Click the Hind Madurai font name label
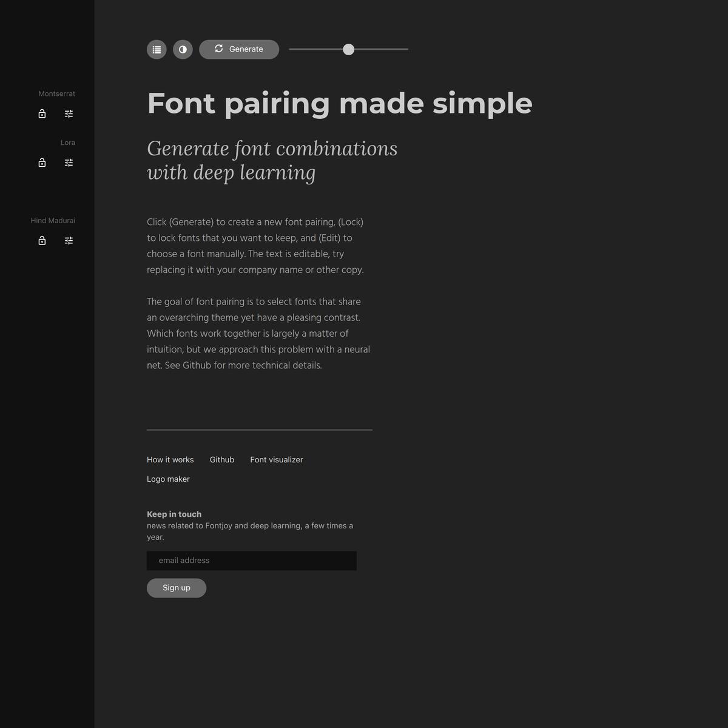Image resolution: width=728 pixels, height=728 pixels. coord(53,221)
